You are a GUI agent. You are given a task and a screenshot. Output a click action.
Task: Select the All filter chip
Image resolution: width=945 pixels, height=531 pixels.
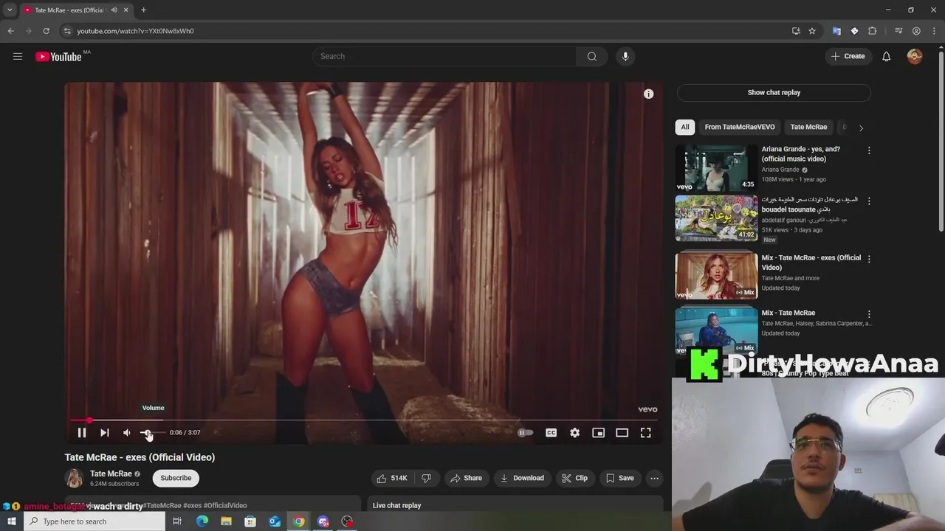(685, 127)
